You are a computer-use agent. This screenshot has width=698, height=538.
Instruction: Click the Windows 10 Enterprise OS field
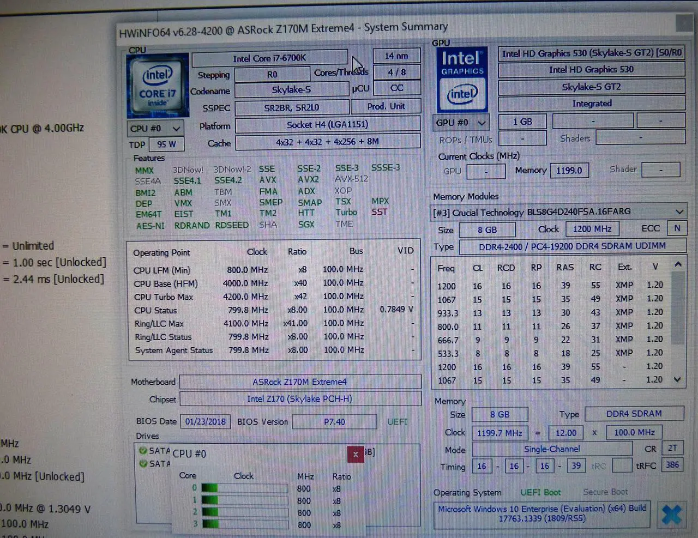tap(541, 514)
